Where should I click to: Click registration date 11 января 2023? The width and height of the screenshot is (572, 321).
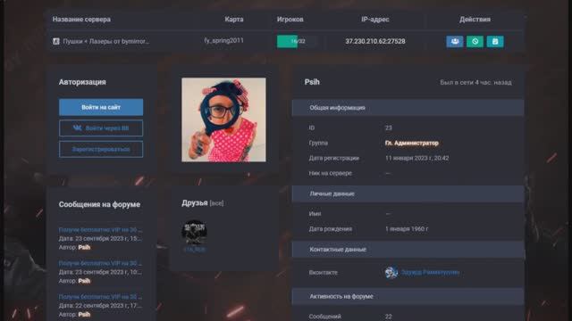417,158
